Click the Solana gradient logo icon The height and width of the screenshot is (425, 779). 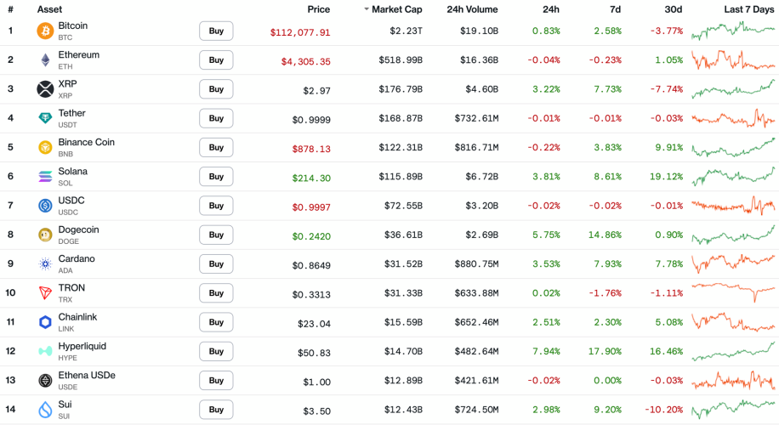pos(45,177)
